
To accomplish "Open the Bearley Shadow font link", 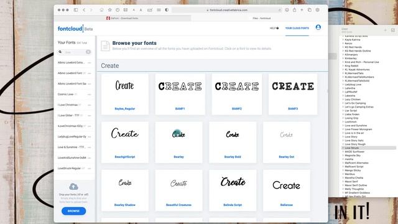I will click(125, 205).
